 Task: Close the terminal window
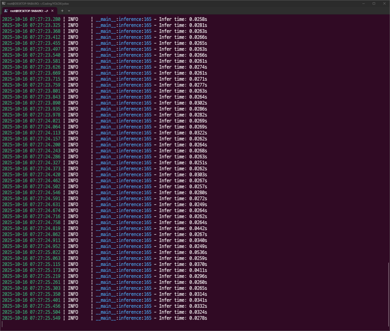pyautogui.click(x=385, y=3)
